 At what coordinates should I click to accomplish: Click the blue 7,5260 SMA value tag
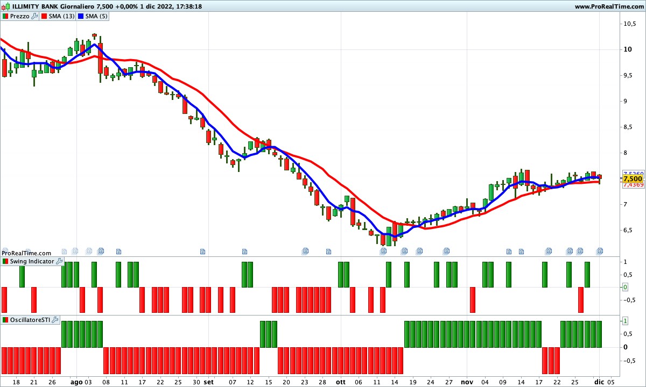click(633, 174)
